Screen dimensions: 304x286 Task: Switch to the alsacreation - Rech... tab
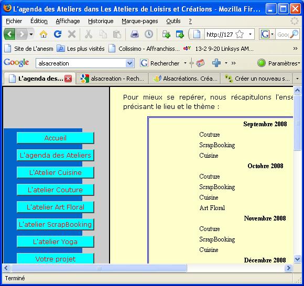[112, 79]
